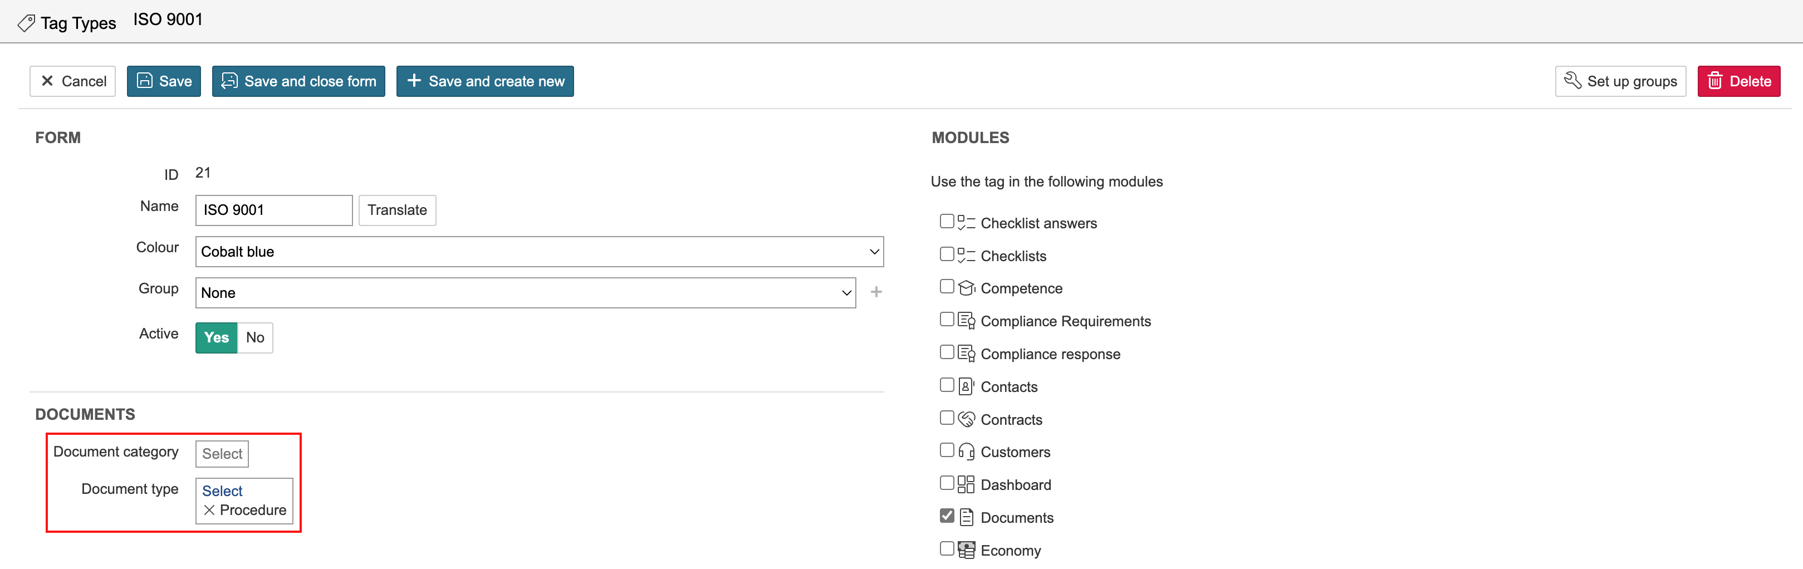Click the red Delete button

[1738, 81]
